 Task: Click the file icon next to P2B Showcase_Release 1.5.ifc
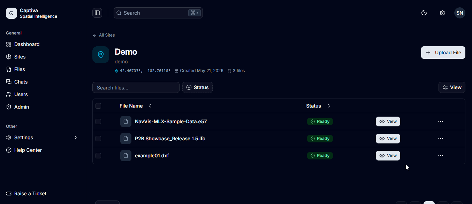coord(126,139)
